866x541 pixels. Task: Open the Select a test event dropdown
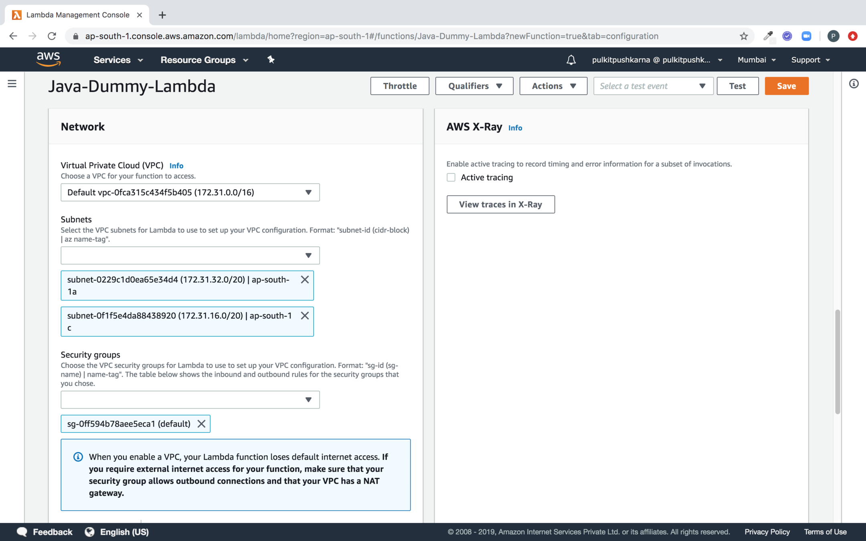[x=653, y=86]
